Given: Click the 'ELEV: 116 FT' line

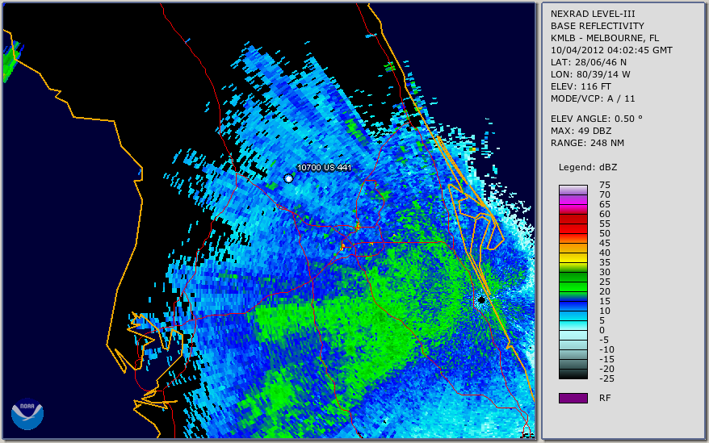Looking at the screenshot, I should tap(581, 86).
